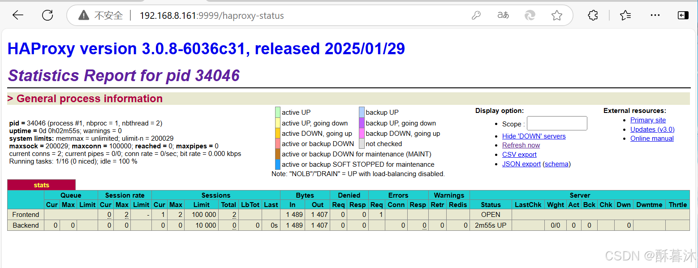Click the Errors column group header
698x268 pixels.
click(x=398, y=195)
